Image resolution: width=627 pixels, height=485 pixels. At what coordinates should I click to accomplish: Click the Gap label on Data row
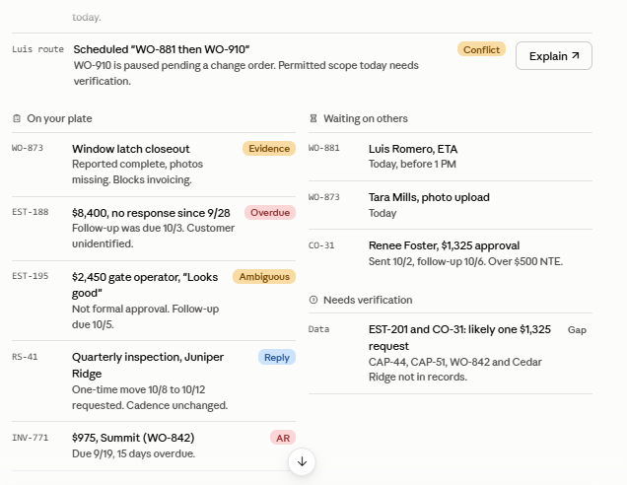coord(577,330)
